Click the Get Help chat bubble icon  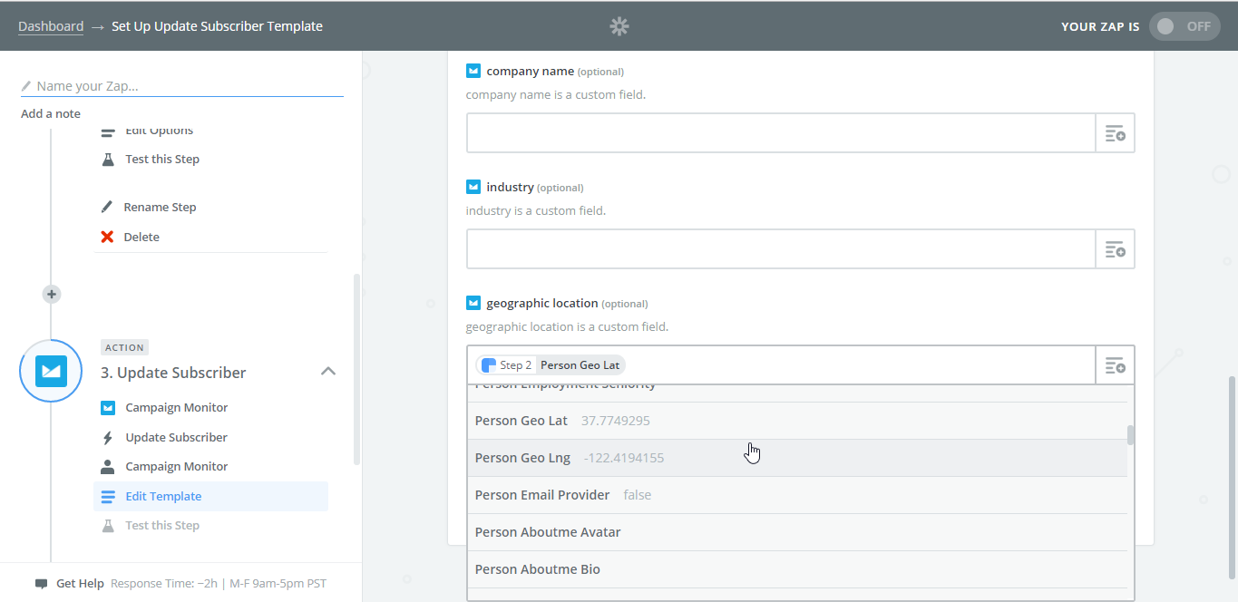(41, 584)
